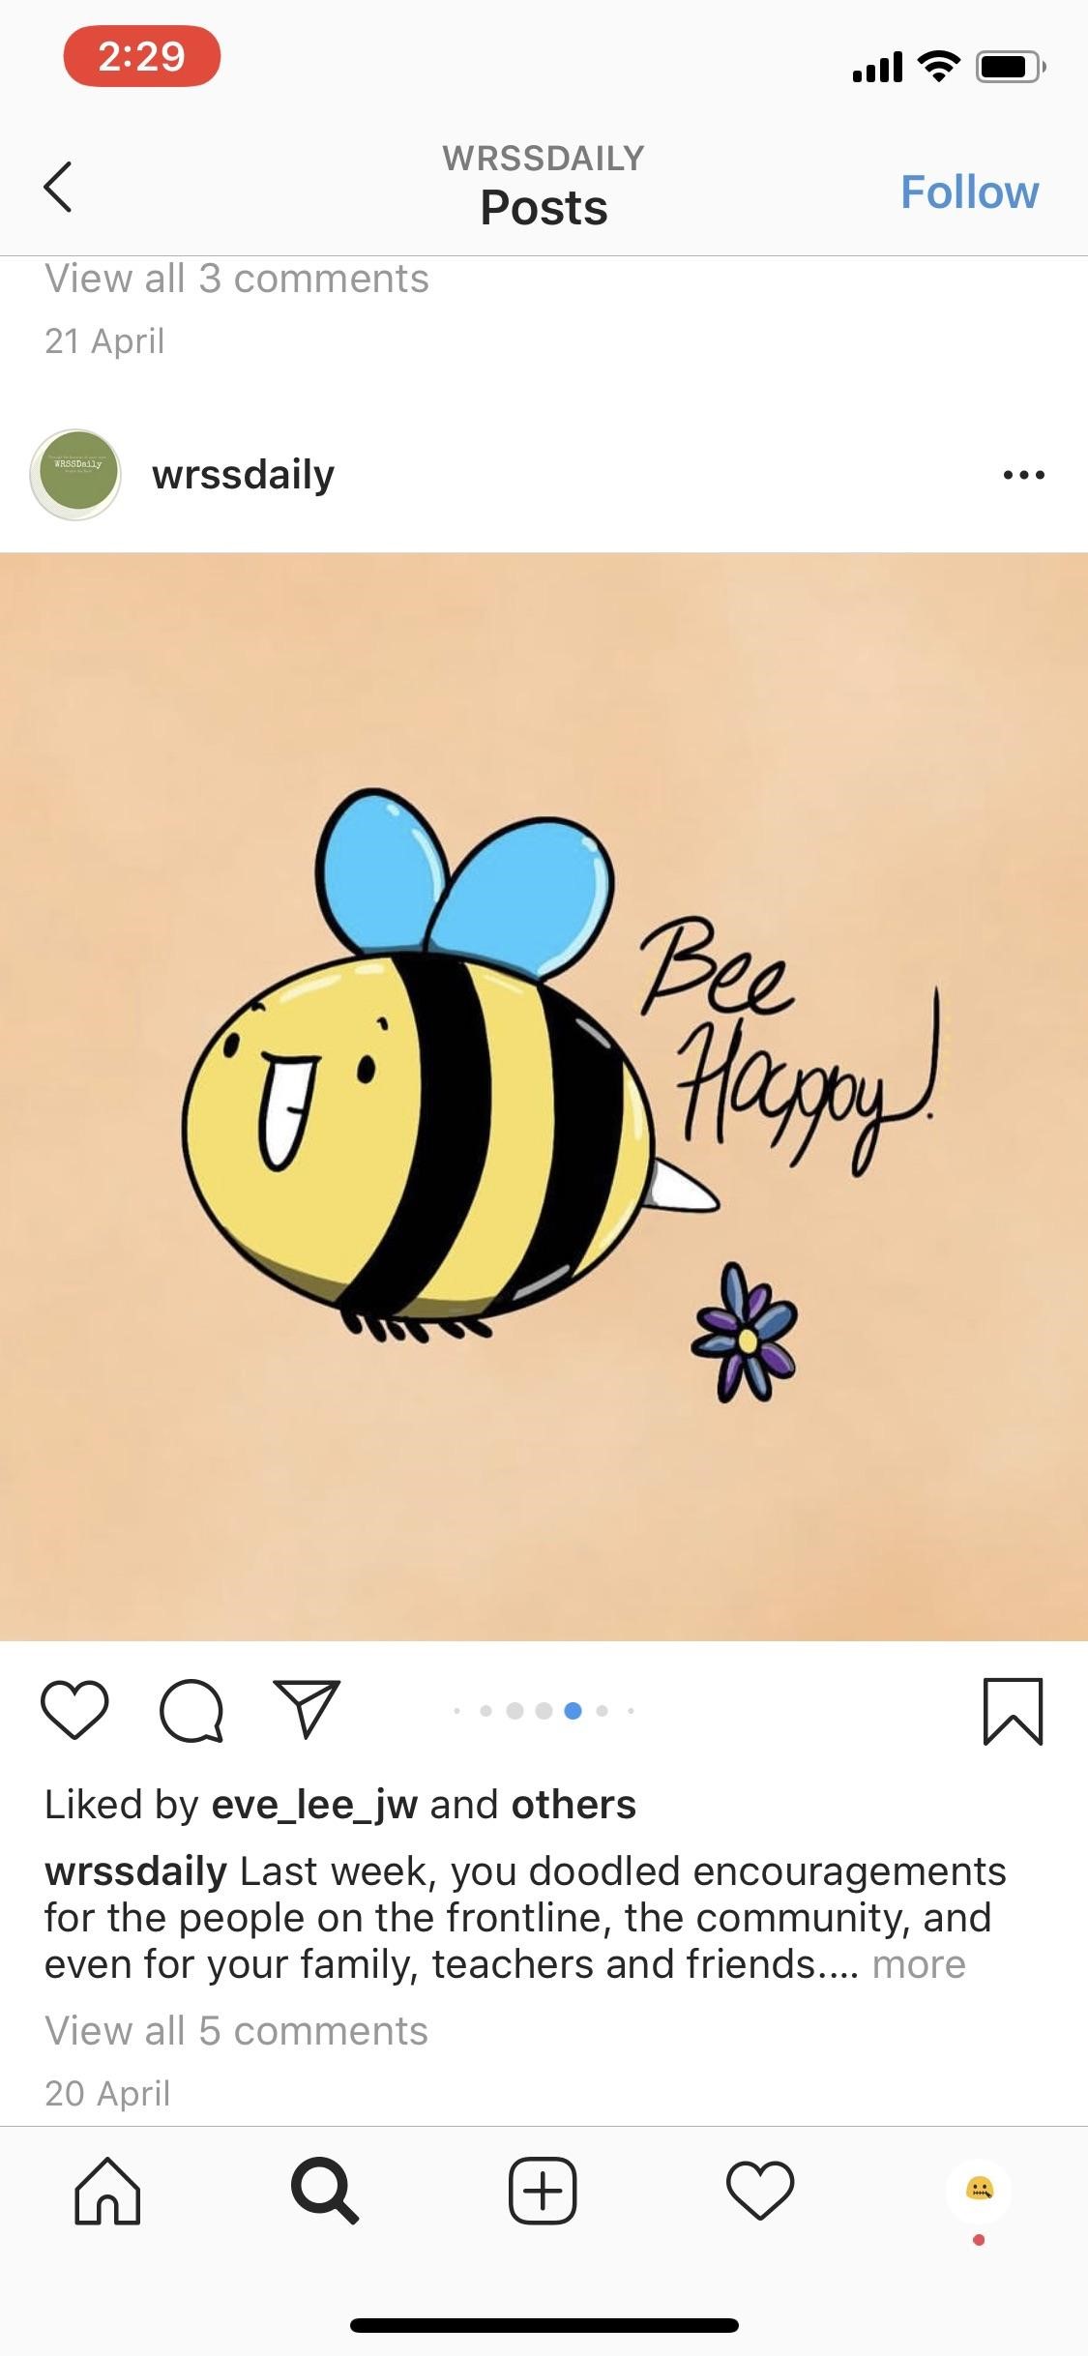View all 3 comments on the previous post
Image resolution: width=1088 pixels, height=2356 pixels.
(x=236, y=279)
